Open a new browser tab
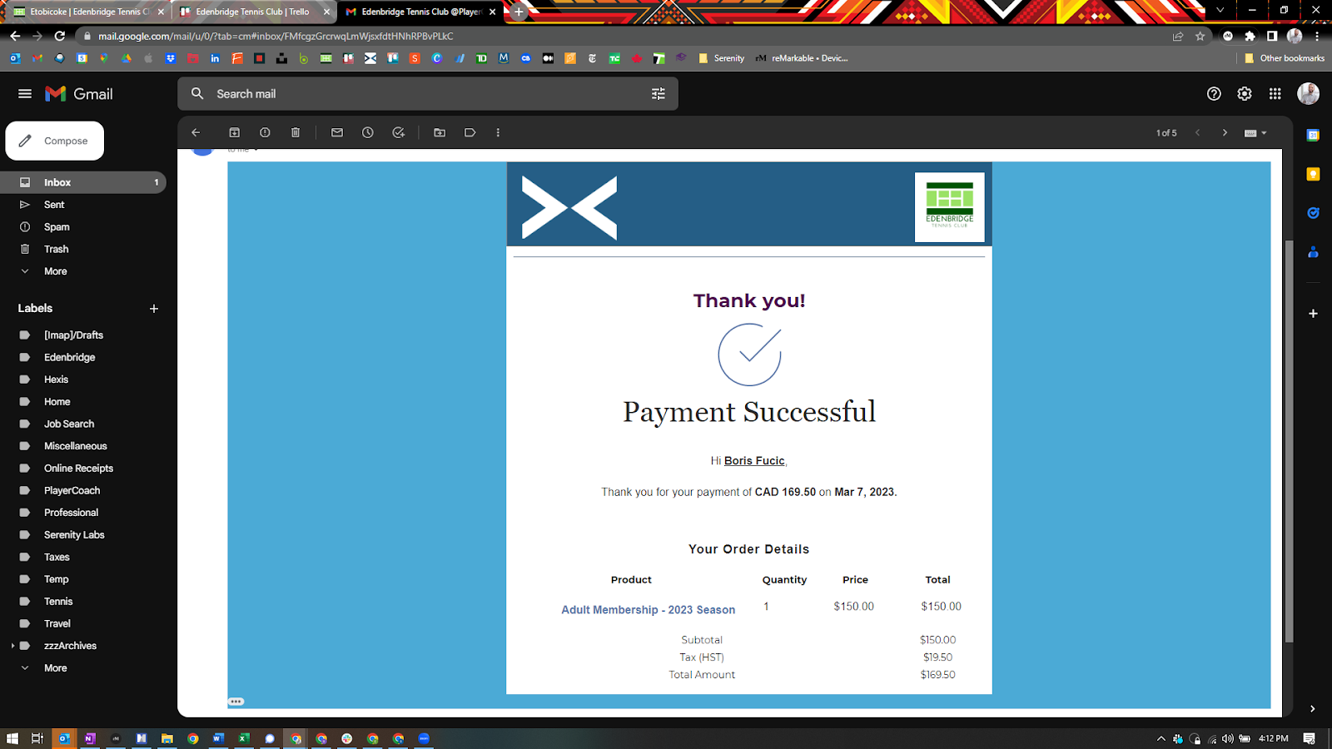The width and height of the screenshot is (1332, 749). click(x=519, y=12)
